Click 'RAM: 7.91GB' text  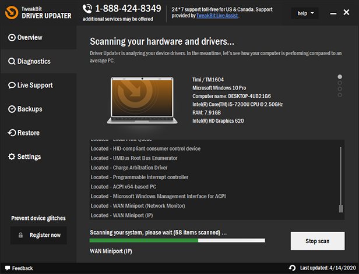pyautogui.click(x=206, y=112)
